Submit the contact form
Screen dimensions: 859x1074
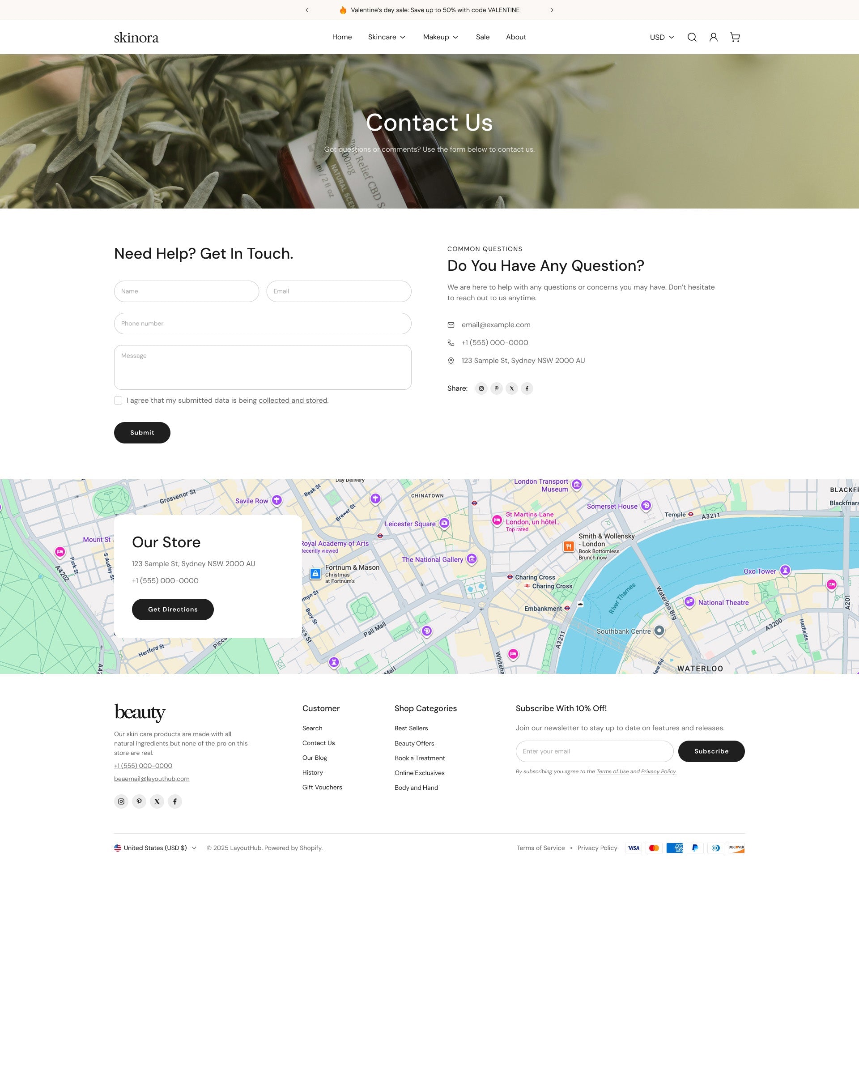click(x=142, y=432)
